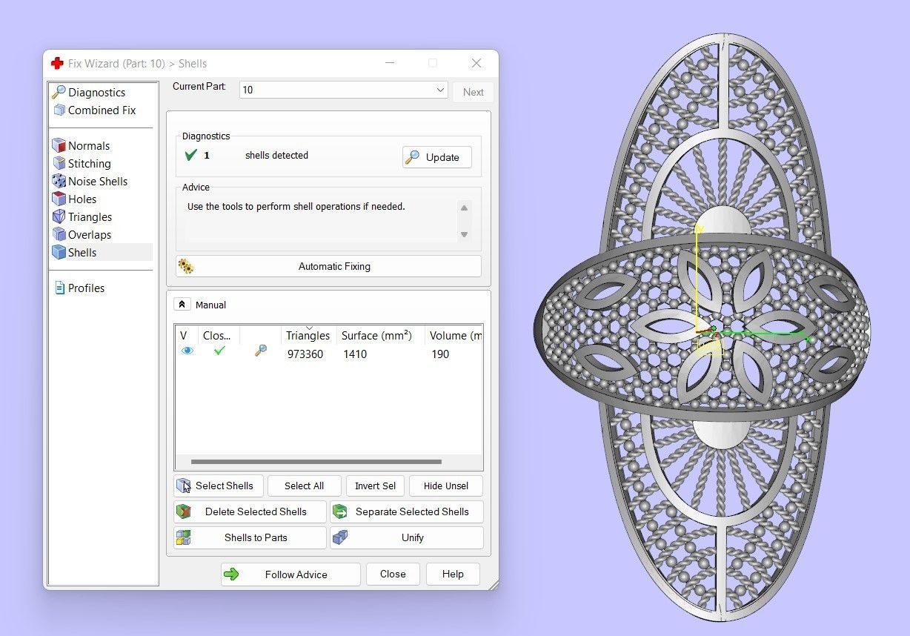Select the 1410 surface value

point(355,354)
